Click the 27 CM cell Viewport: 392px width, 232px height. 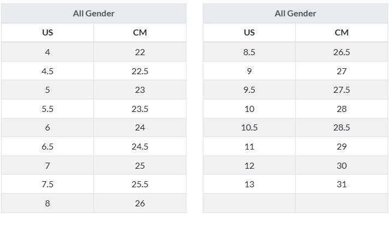pos(341,71)
